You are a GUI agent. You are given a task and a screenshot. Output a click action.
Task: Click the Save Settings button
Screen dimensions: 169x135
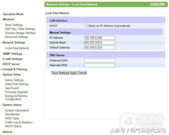[x=60, y=73]
